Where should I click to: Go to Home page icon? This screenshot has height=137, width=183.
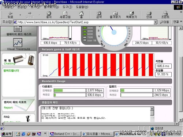[x=81, y=15]
